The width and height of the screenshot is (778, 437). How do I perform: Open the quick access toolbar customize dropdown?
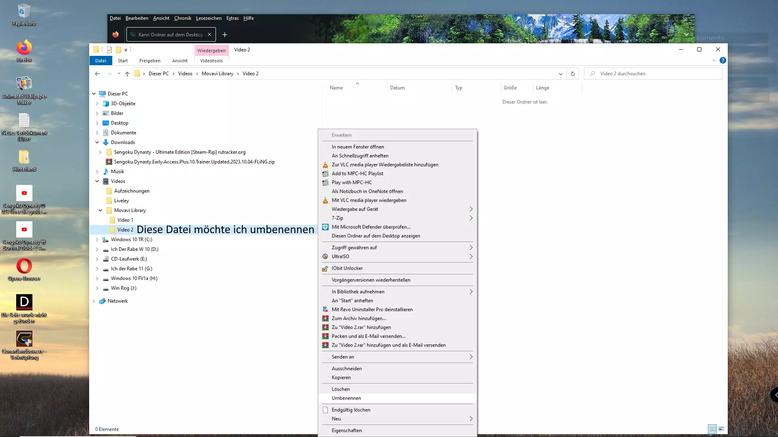[x=126, y=50]
